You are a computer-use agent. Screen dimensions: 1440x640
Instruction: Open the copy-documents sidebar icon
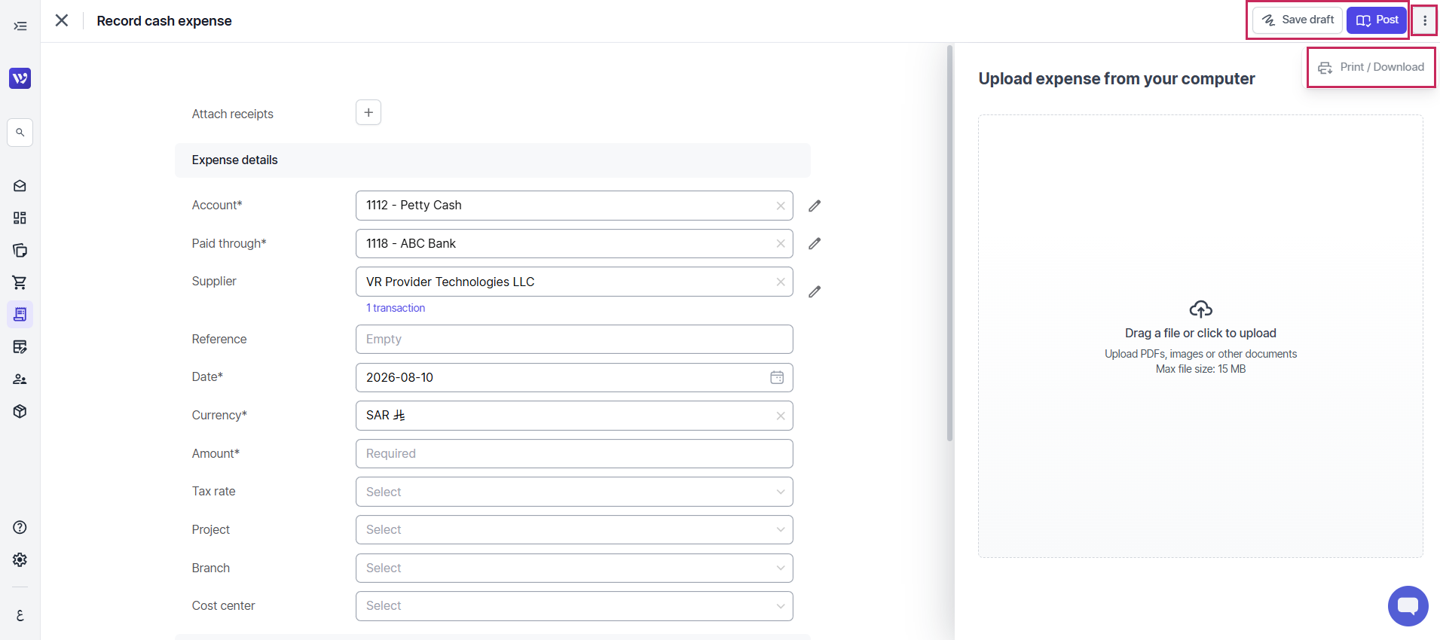point(20,251)
